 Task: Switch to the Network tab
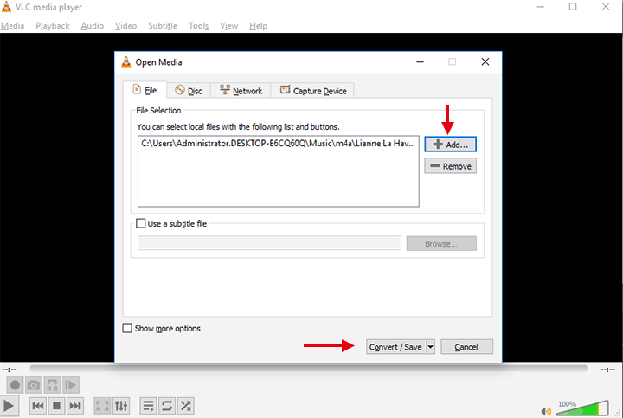tap(241, 91)
